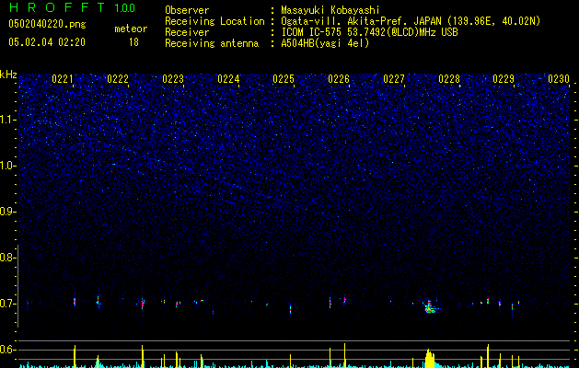Click the 0221 time marker

coord(63,79)
